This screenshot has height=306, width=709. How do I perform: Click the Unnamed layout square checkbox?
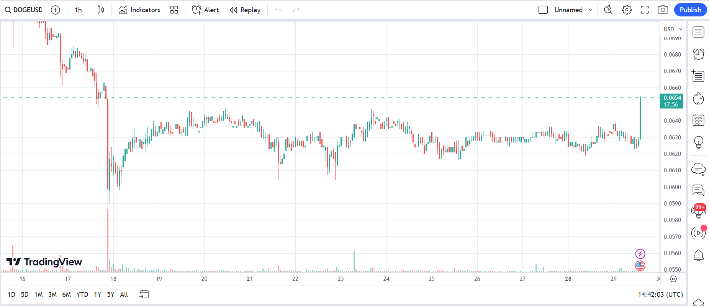tap(543, 10)
